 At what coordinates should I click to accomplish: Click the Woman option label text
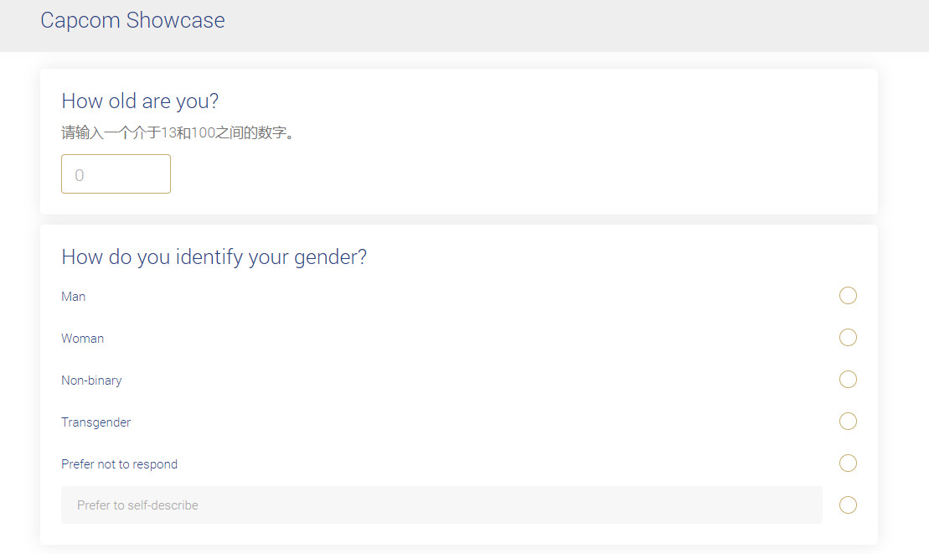83,339
